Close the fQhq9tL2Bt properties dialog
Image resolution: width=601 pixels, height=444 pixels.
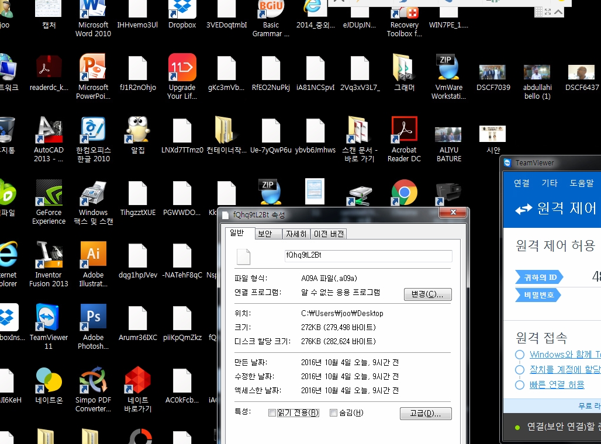tap(453, 212)
